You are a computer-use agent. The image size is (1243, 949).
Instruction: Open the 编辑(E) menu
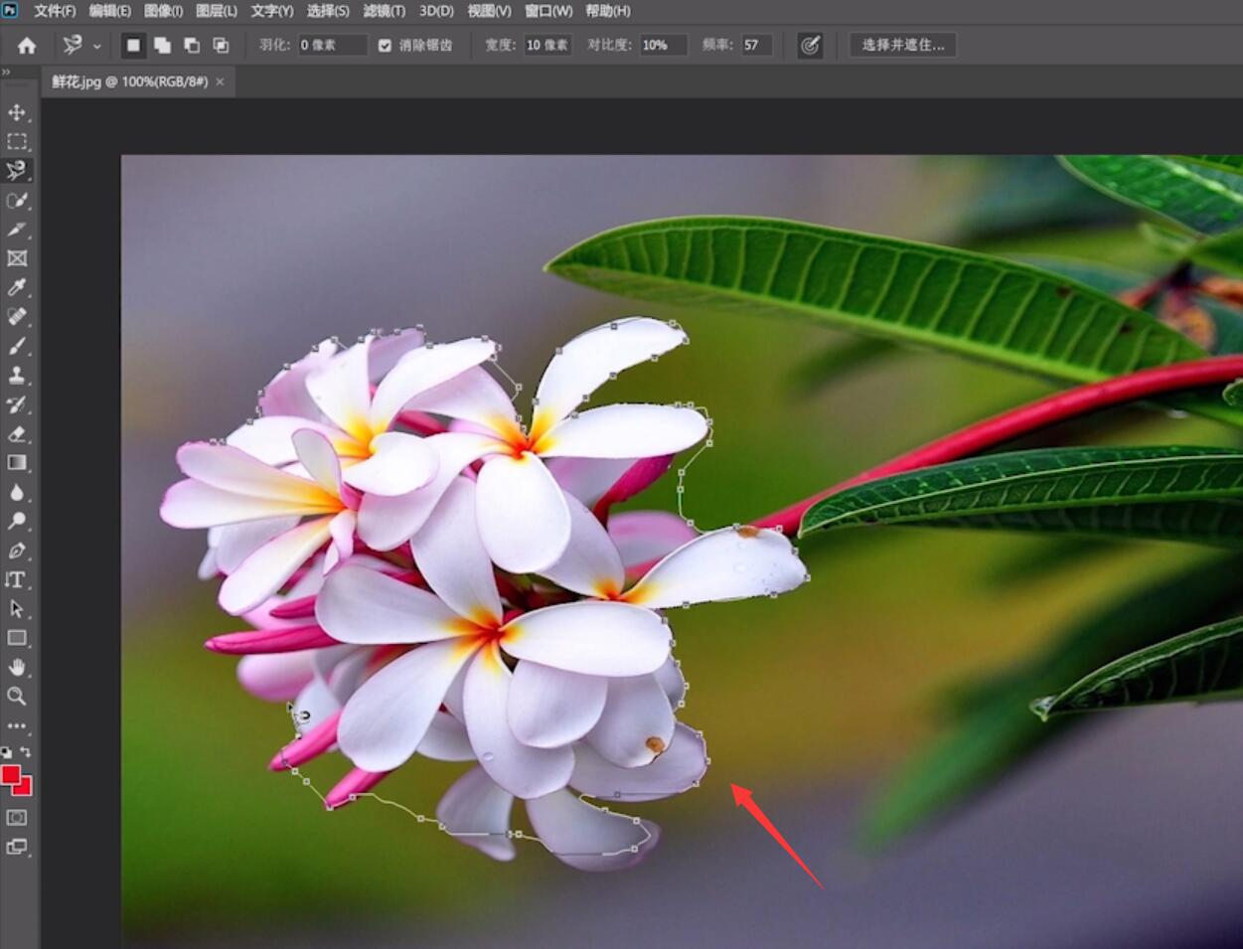[110, 11]
